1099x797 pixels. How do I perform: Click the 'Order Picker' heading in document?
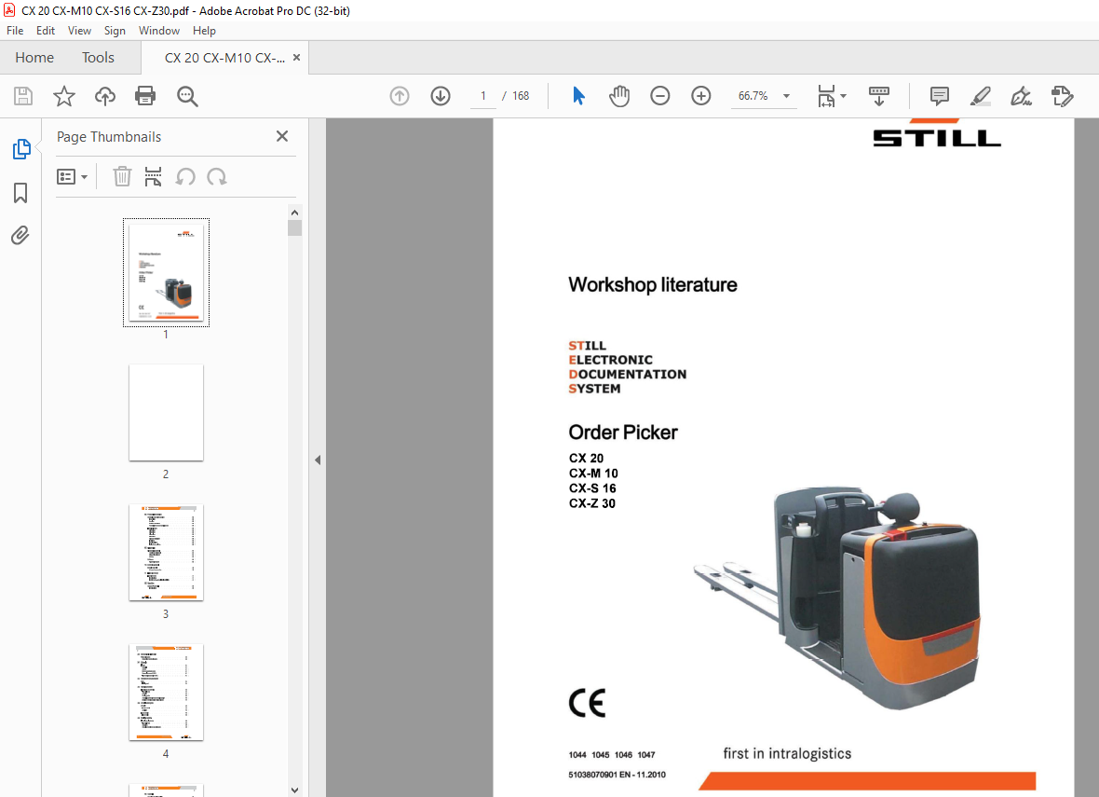point(623,433)
